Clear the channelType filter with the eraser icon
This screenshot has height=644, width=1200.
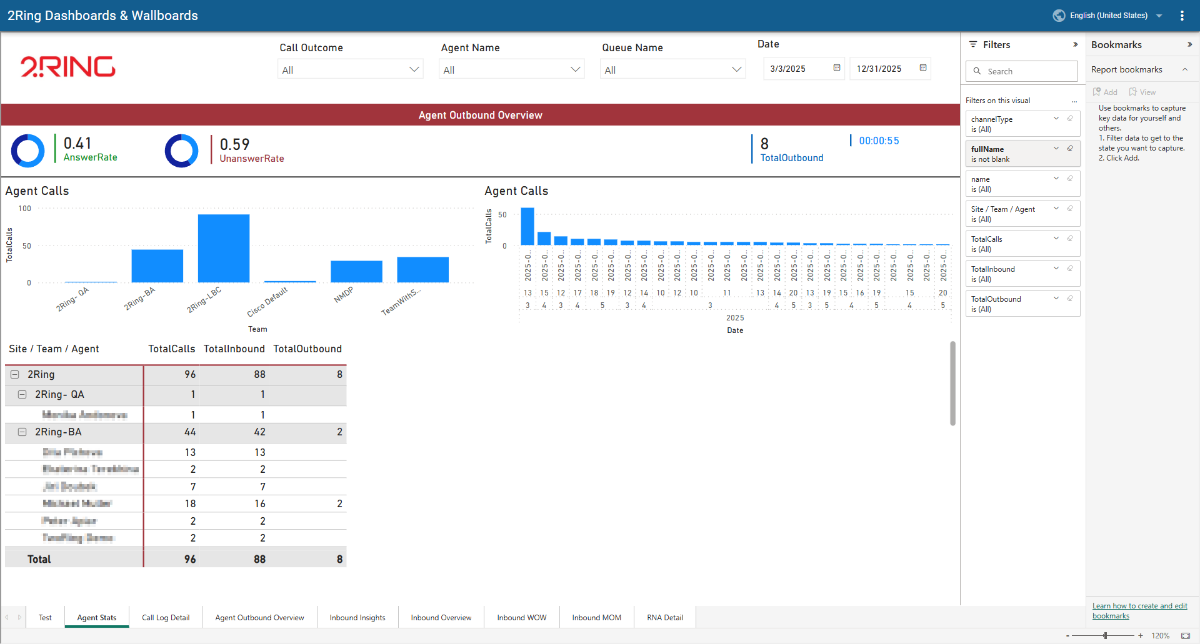pyautogui.click(x=1070, y=119)
